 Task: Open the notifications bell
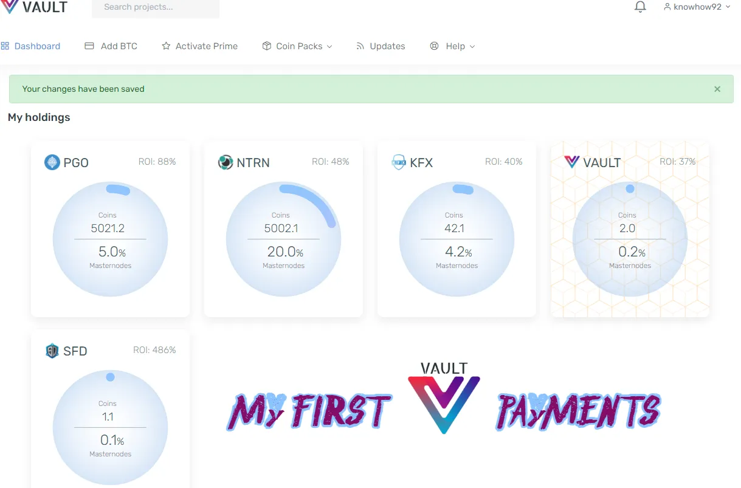tap(640, 7)
